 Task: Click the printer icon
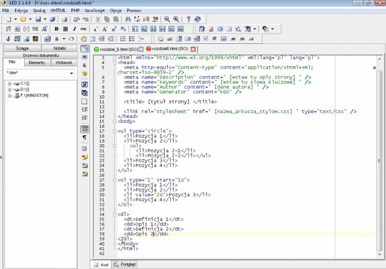(x=64, y=19)
